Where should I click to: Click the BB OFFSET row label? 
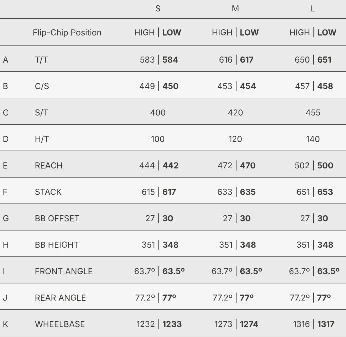click(57, 219)
